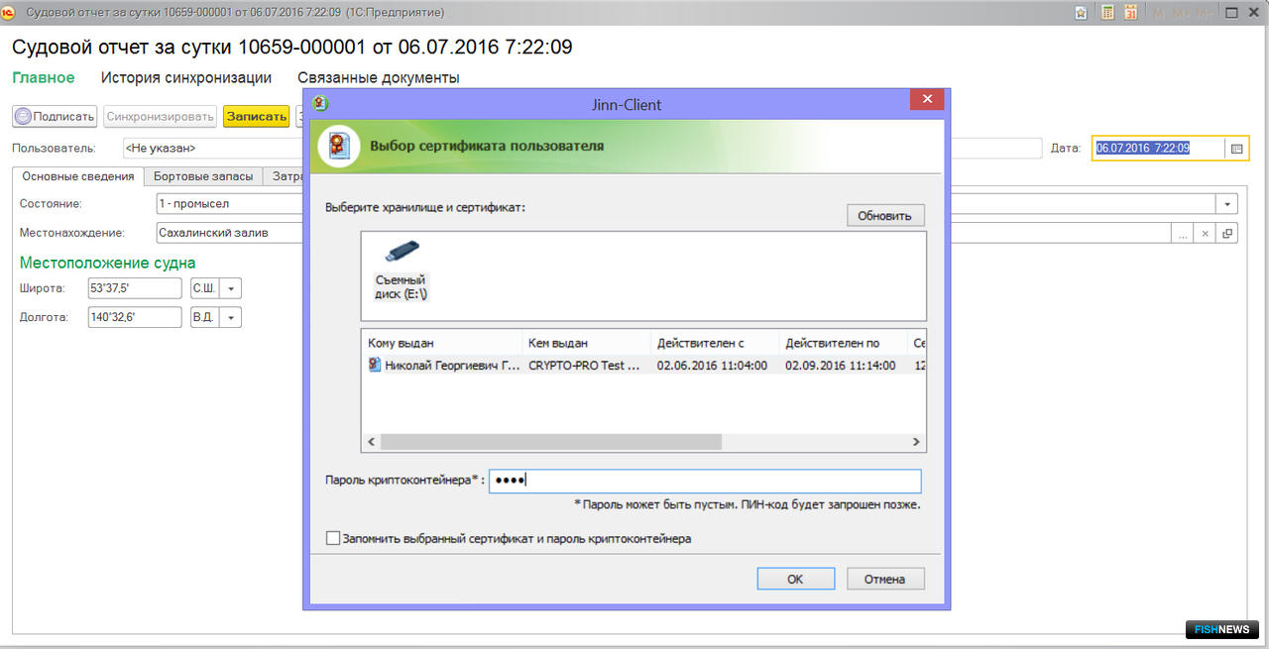Click the horizontal scrollbar thumb in certificate list

(551, 442)
